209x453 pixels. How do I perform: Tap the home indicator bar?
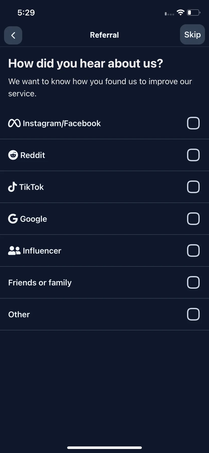(104, 448)
